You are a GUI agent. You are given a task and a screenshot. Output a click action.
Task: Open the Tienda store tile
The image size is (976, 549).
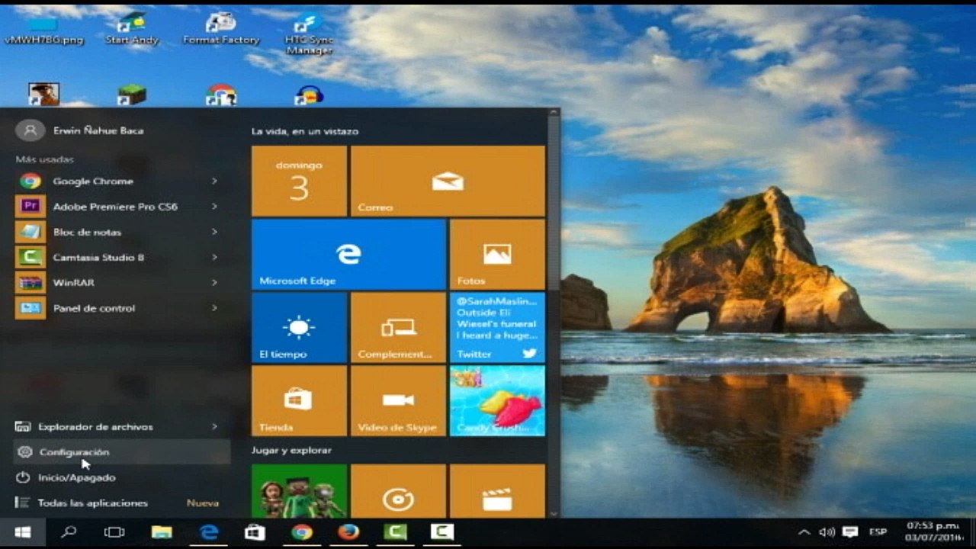tap(299, 401)
